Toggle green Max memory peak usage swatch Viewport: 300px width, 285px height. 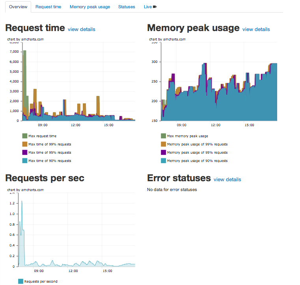(163, 136)
